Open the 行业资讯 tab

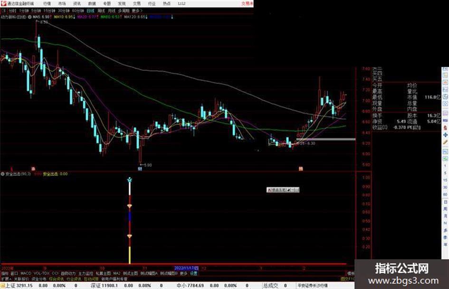pos(74,279)
